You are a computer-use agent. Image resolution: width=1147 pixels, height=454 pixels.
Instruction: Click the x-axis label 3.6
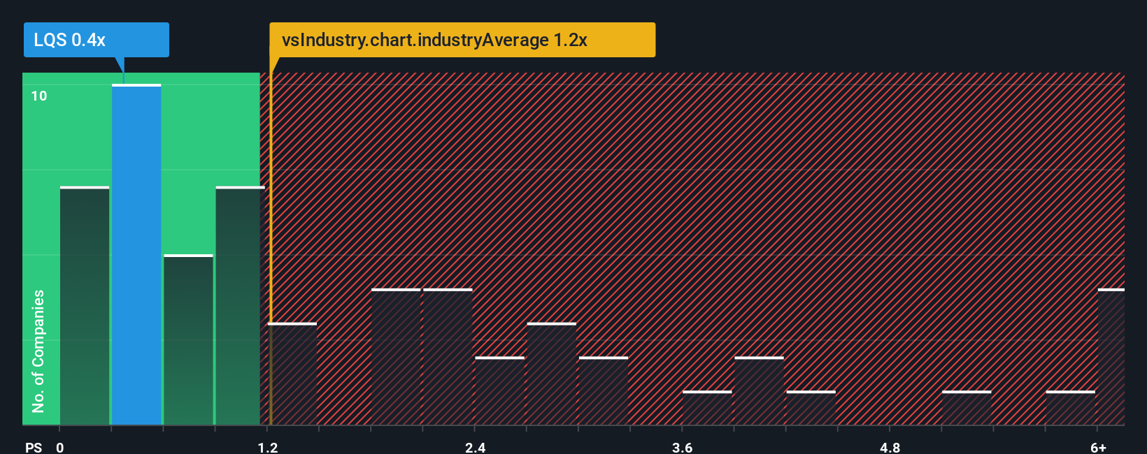point(683,447)
